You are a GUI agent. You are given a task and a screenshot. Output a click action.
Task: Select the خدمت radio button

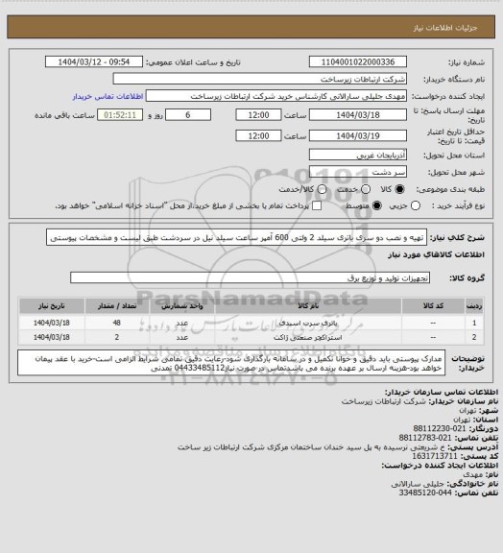(366, 189)
